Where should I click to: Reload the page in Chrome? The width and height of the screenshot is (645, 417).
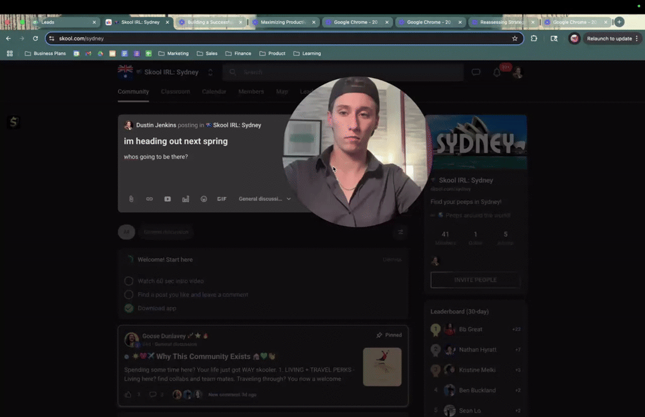pyautogui.click(x=35, y=38)
